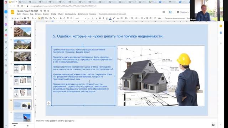Click the Redo arrow in the toolbar
Viewport: 228px width, 128px height.
click(x=21, y=18)
